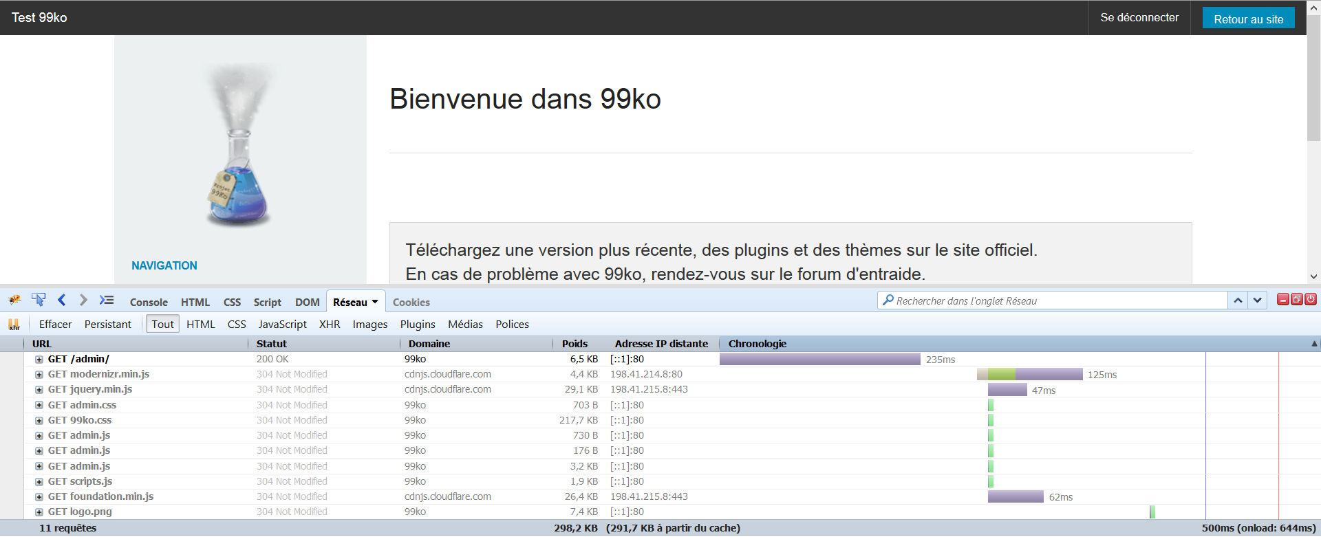Screen dimensions: 1321x537
Task: Open the Script panel tab
Action: (267, 302)
